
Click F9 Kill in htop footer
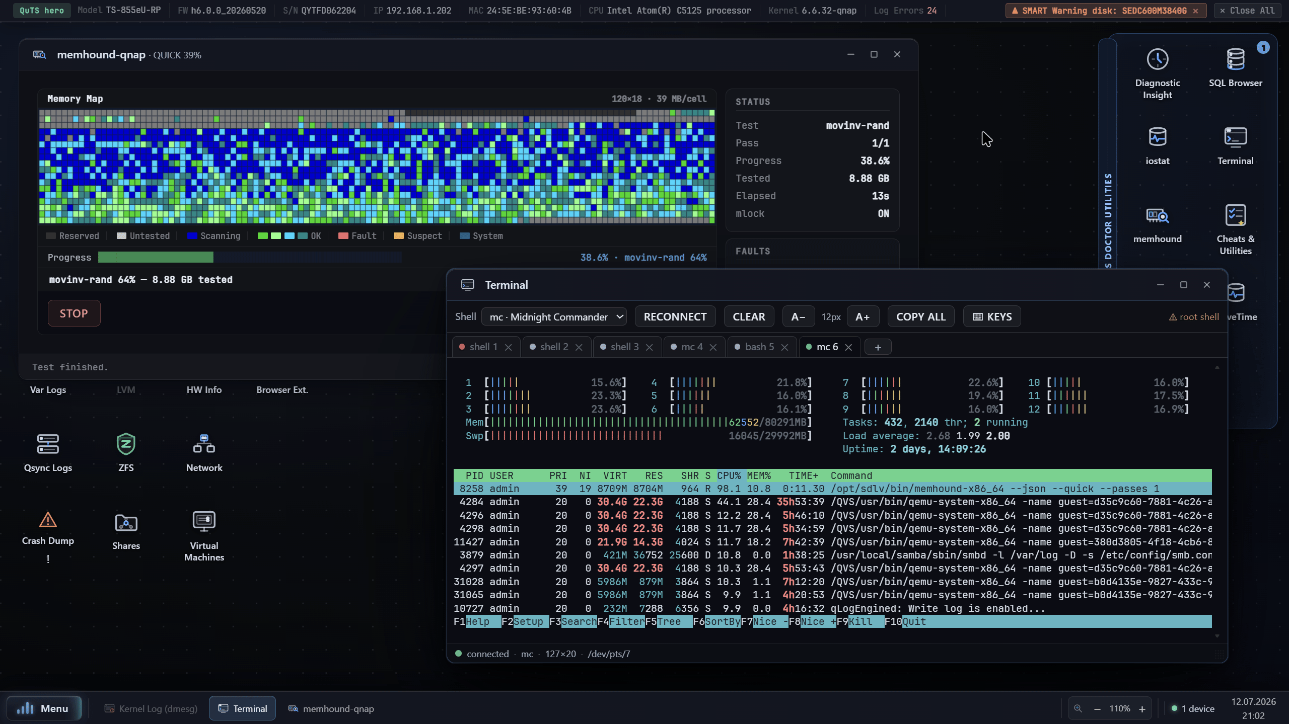(860, 621)
